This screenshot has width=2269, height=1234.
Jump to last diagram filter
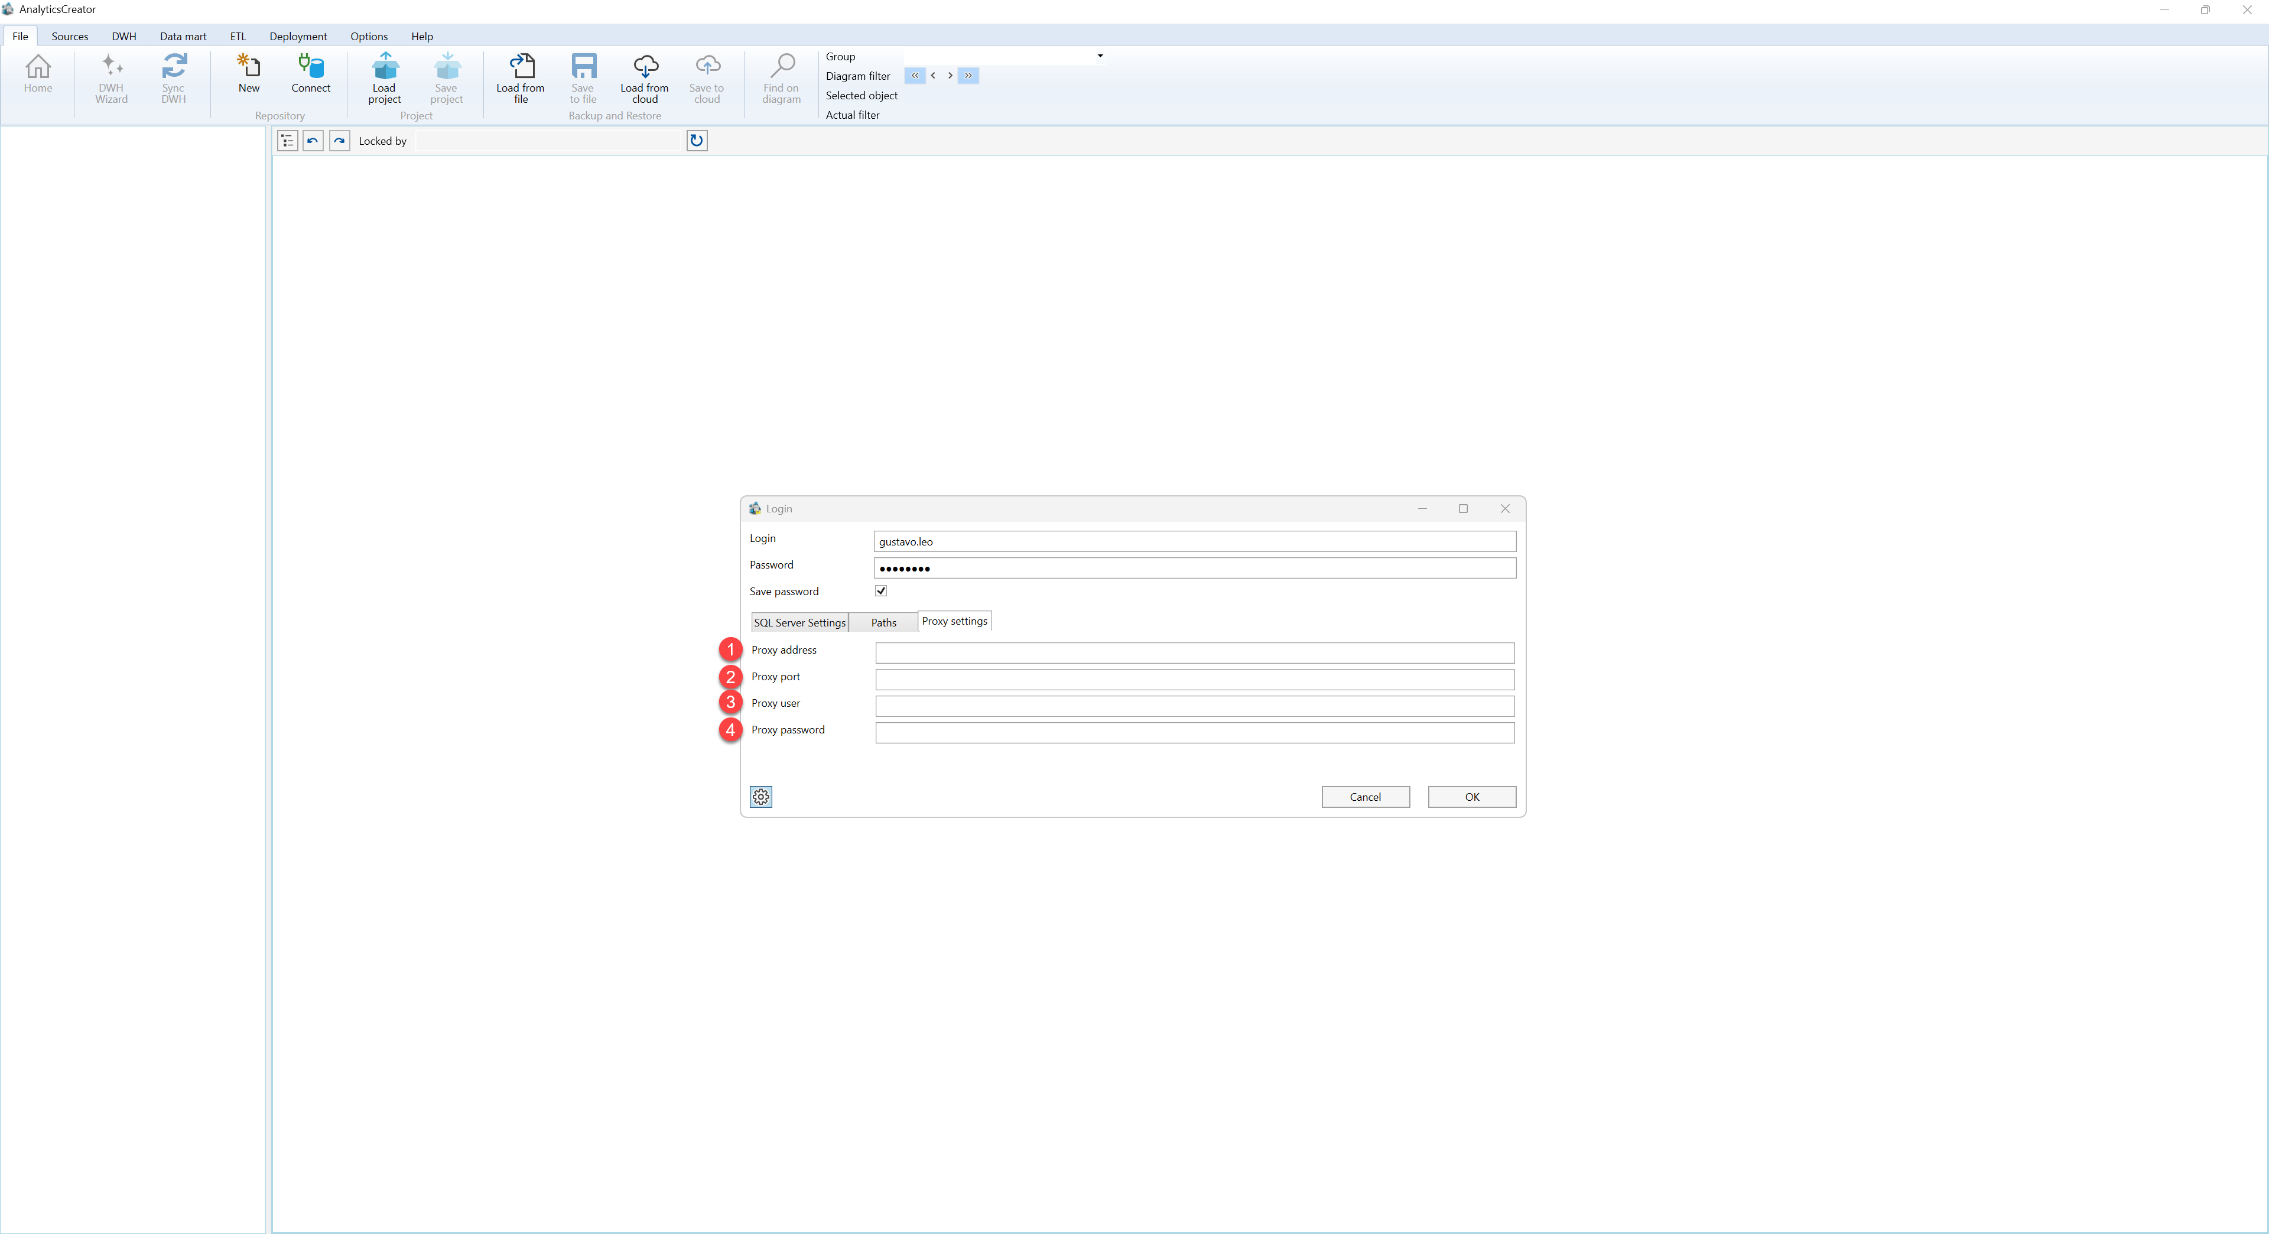pyautogui.click(x=968, y=76)
